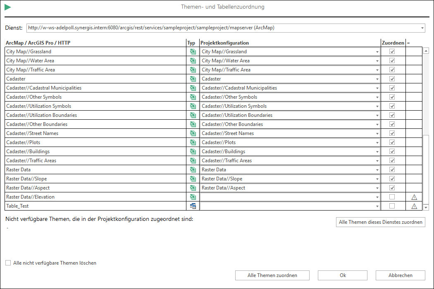Click the Typ icon in the Cadaster//Buildings row
Screen dimensions: 434x289
(x=193, y=151)
